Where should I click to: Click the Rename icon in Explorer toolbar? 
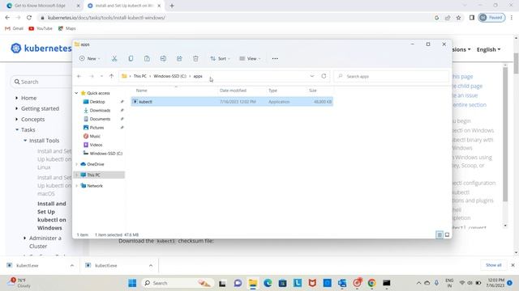click(x=163, y=59)
